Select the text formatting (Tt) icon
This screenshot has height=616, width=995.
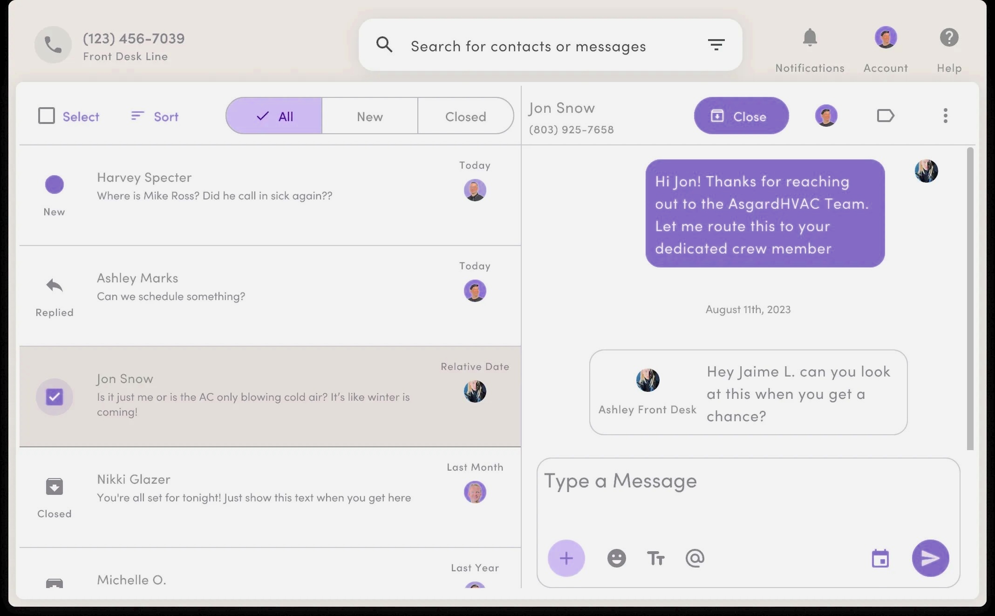655,558
